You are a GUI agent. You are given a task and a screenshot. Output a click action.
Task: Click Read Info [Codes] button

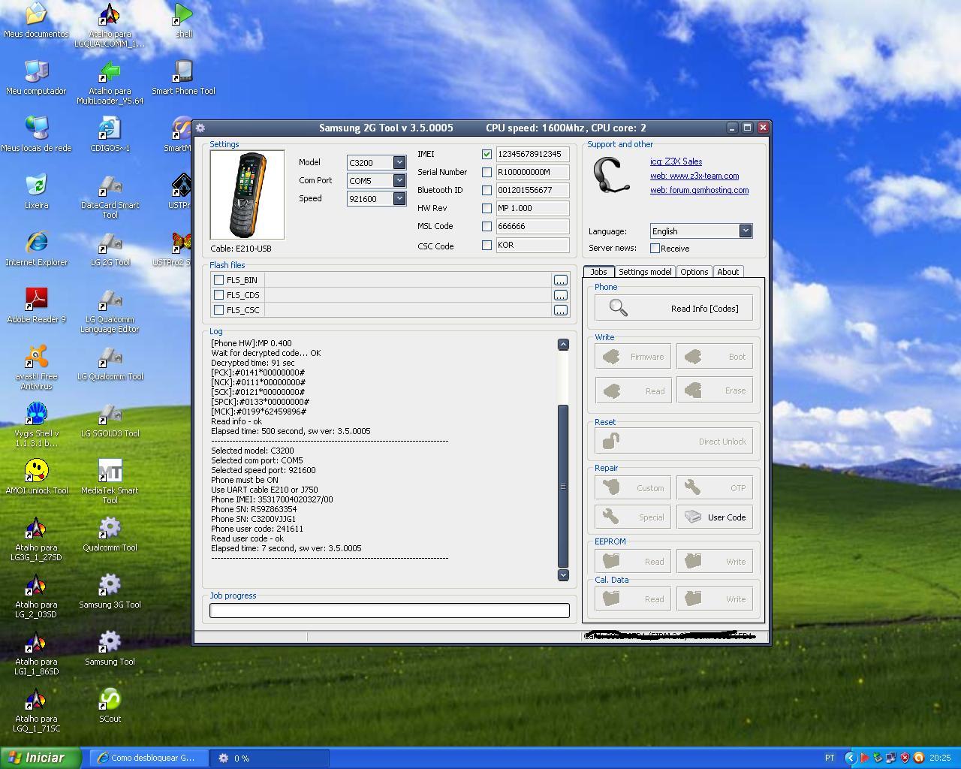(673, 308)
